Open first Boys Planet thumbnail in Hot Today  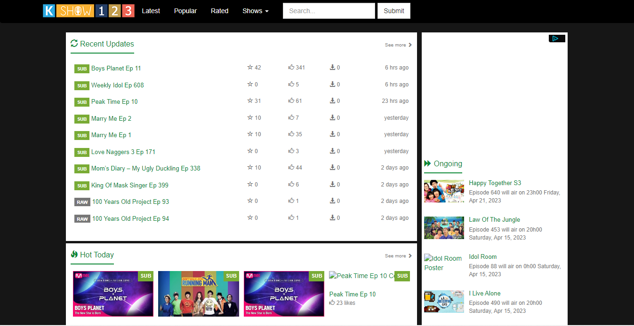(113, 294)
